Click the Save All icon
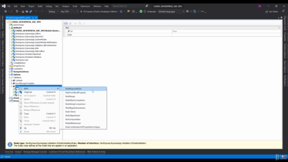This screenshot has width=288, height=162. point(31,11)
